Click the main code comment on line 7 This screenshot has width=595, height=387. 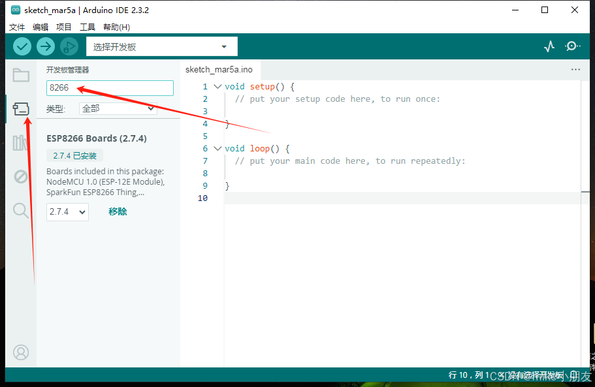[x=350, y=161]
